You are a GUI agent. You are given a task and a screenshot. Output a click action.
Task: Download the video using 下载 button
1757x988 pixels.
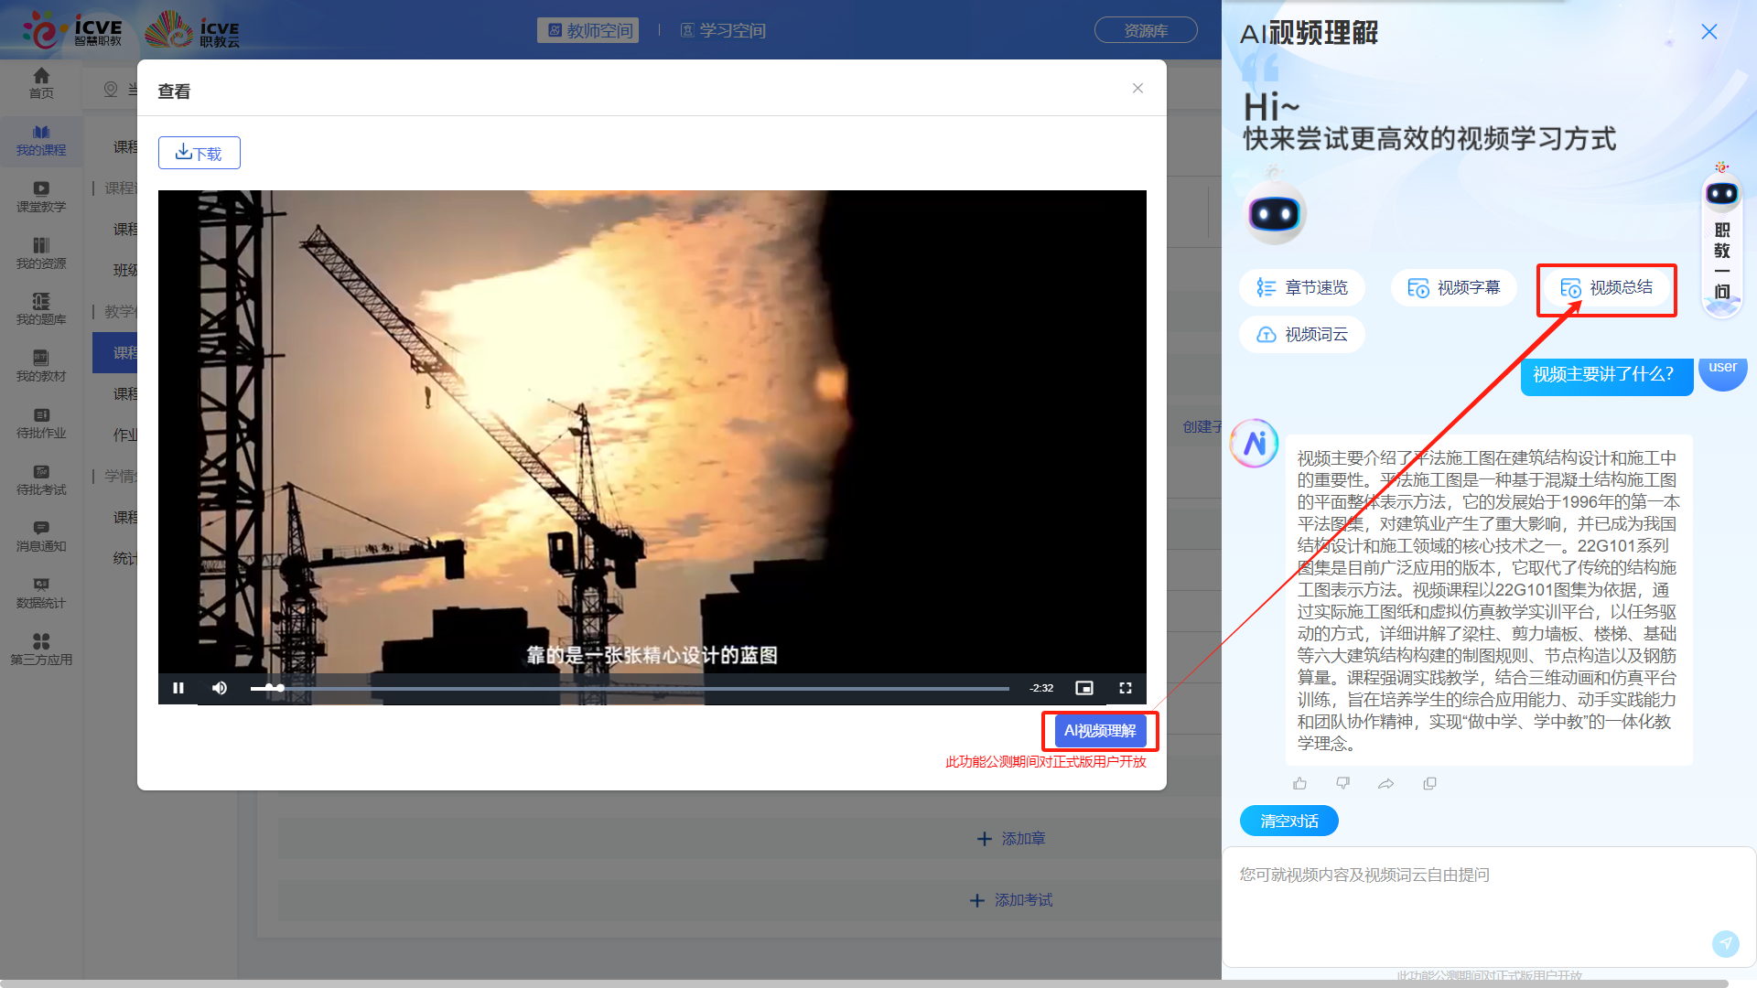199,153
